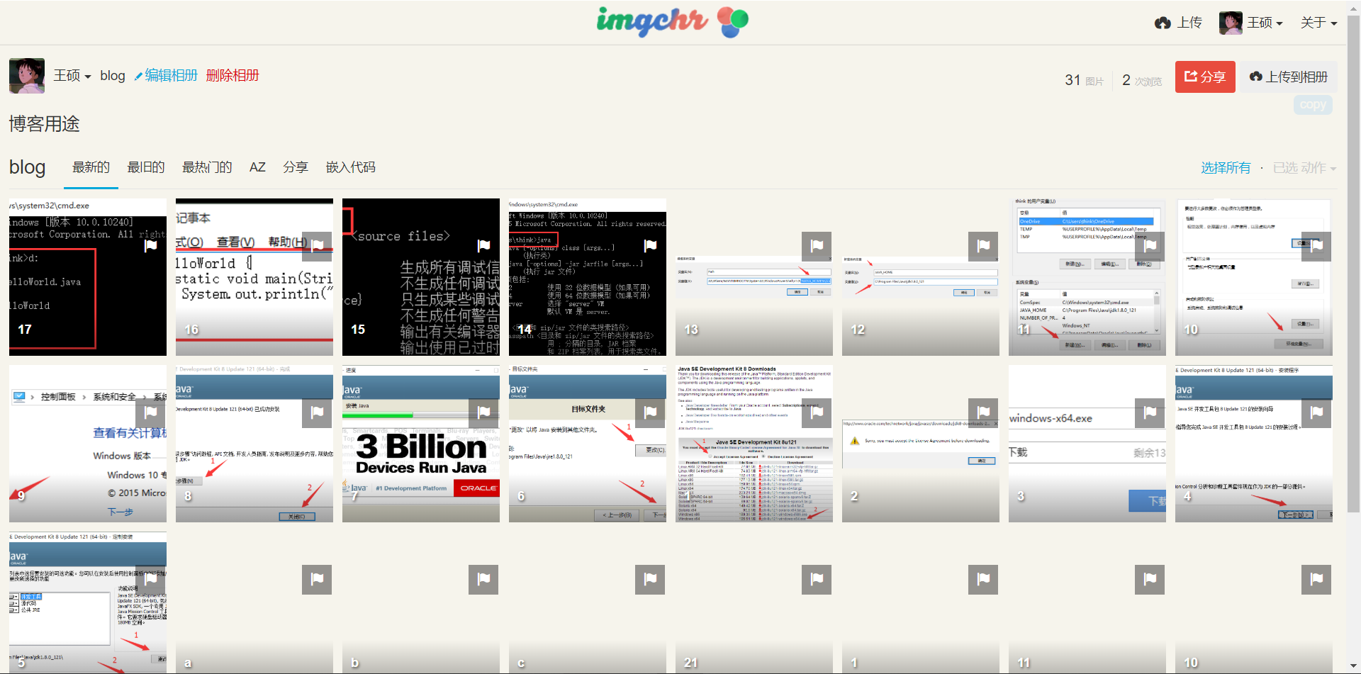Click the page vertical scrollbar
1361x674 pixels.
coord(1353,262)
